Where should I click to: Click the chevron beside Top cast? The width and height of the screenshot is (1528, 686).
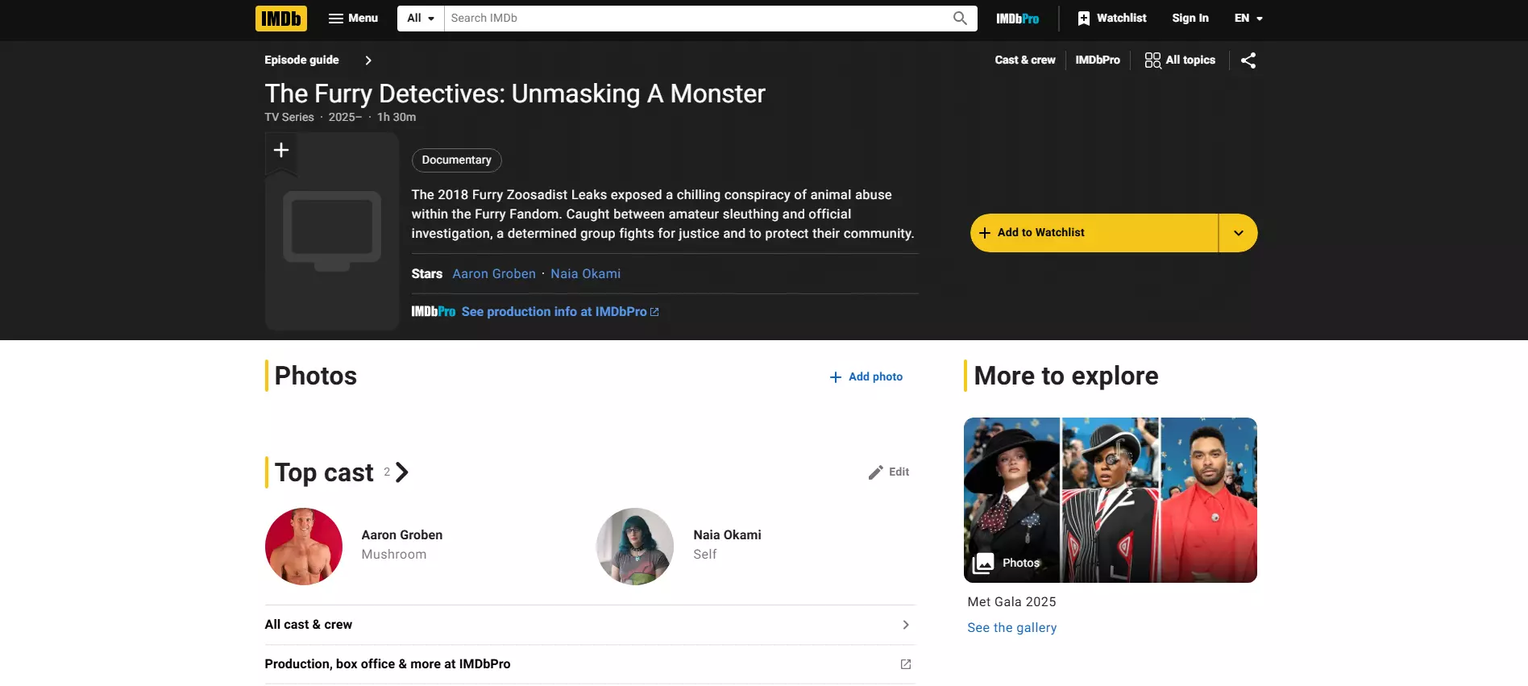point(402,472)
